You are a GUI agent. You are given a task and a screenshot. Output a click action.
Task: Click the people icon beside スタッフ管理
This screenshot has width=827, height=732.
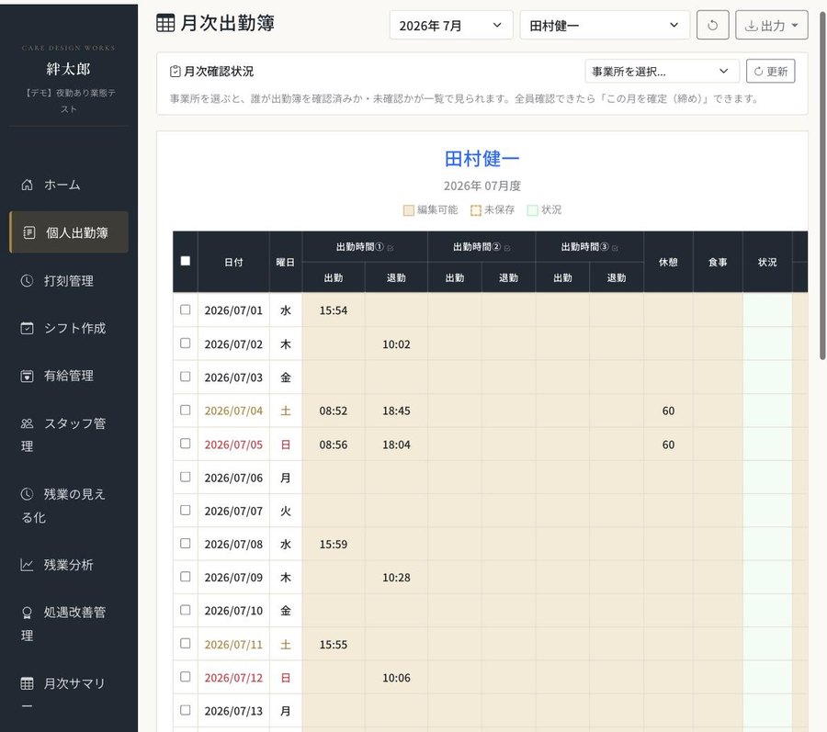coord(27,423)
